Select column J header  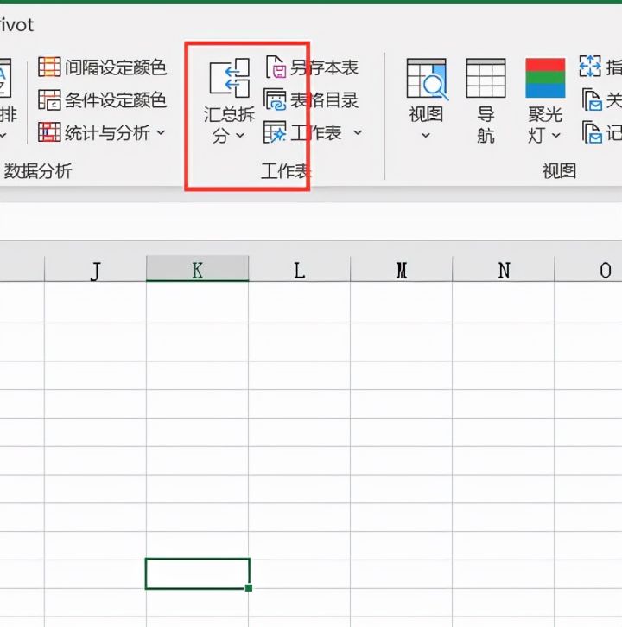click(96, 269)
